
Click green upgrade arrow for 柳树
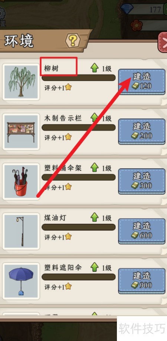point(94,68)
